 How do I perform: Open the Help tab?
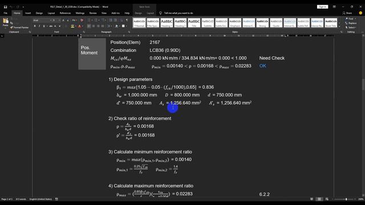click(x=127, y=13)
